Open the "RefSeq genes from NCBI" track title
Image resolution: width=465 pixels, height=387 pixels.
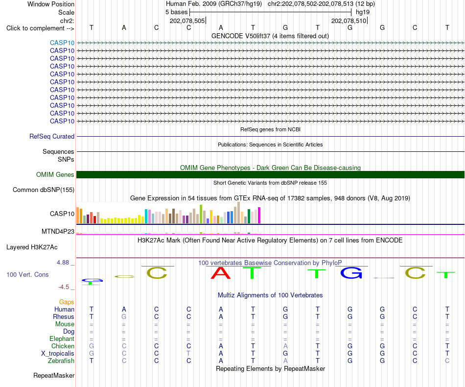[270, 129]
